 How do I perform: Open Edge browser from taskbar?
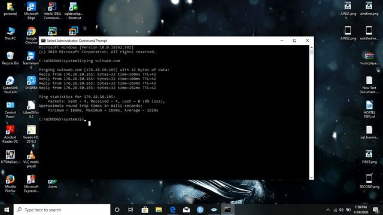tap(173, 210)
